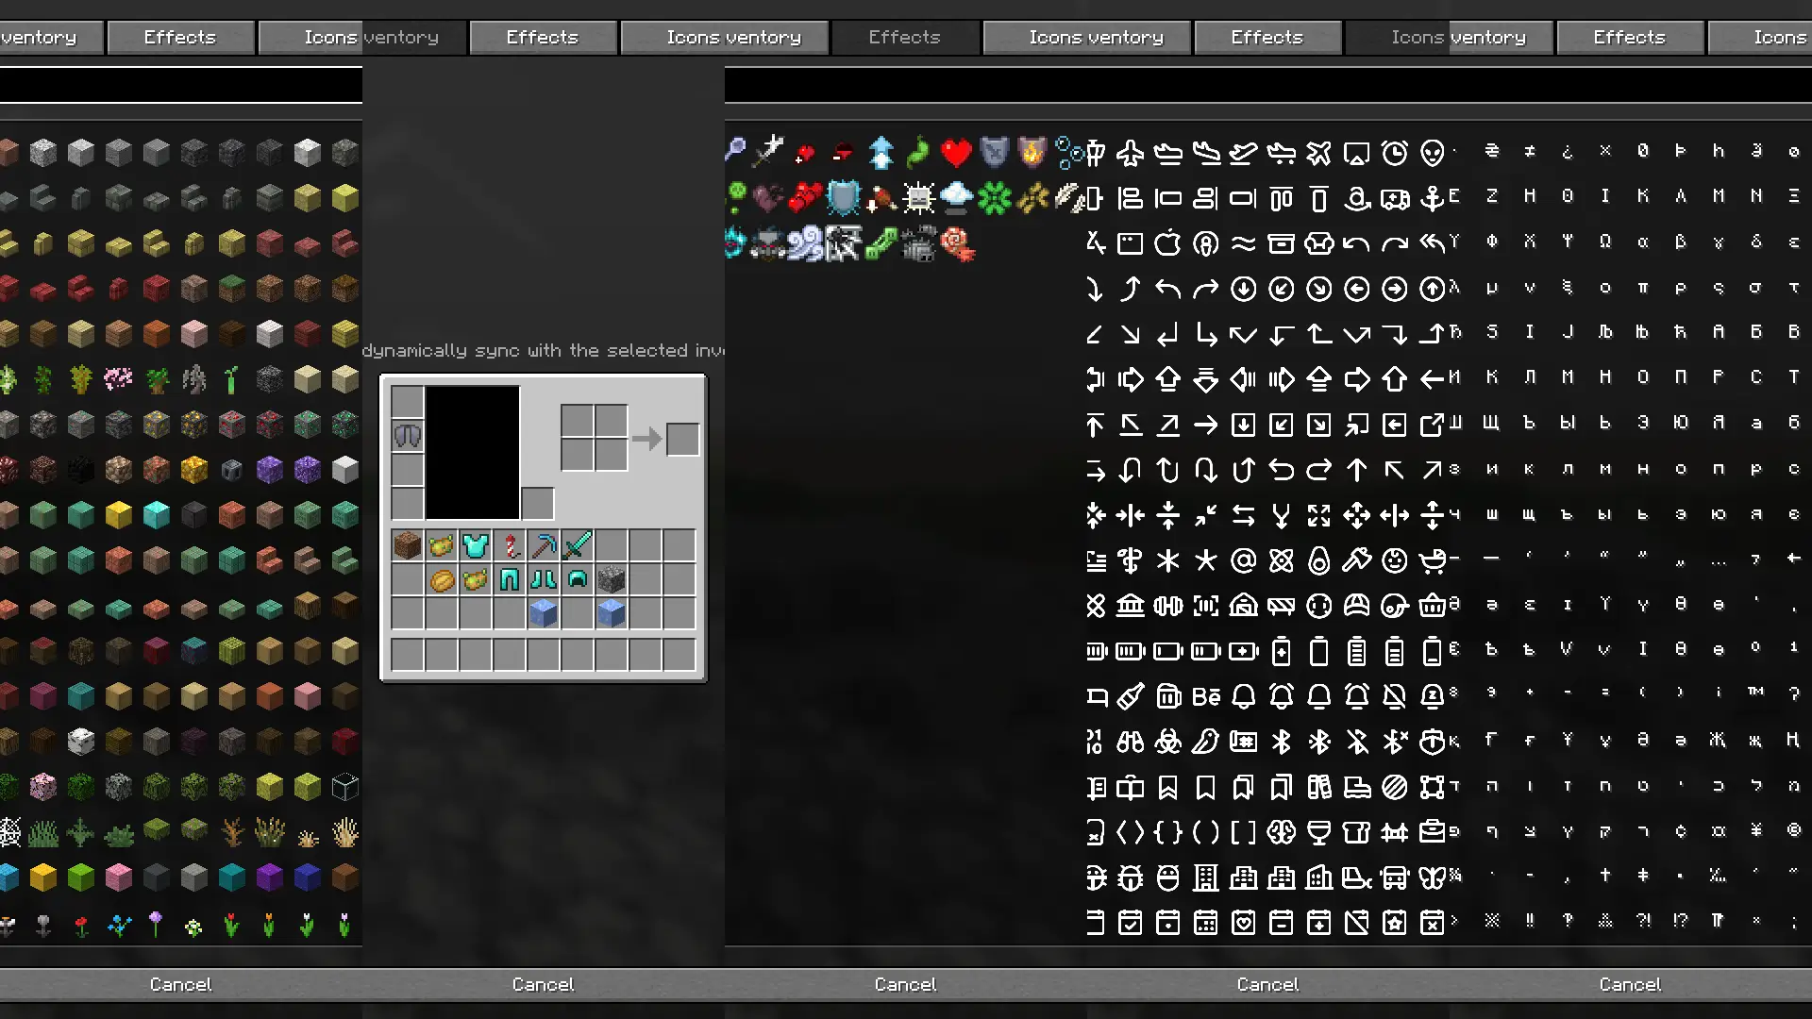Image resolution: width=1812 pixels, height=1019 pixels.
Task: Pick up the diamond helmet item
Action: coord(578,579)
